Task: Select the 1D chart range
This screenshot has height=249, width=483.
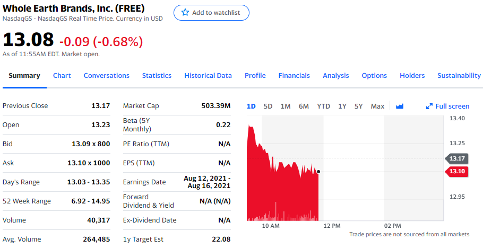Action: pyautogui.click(x=252, y=106)
